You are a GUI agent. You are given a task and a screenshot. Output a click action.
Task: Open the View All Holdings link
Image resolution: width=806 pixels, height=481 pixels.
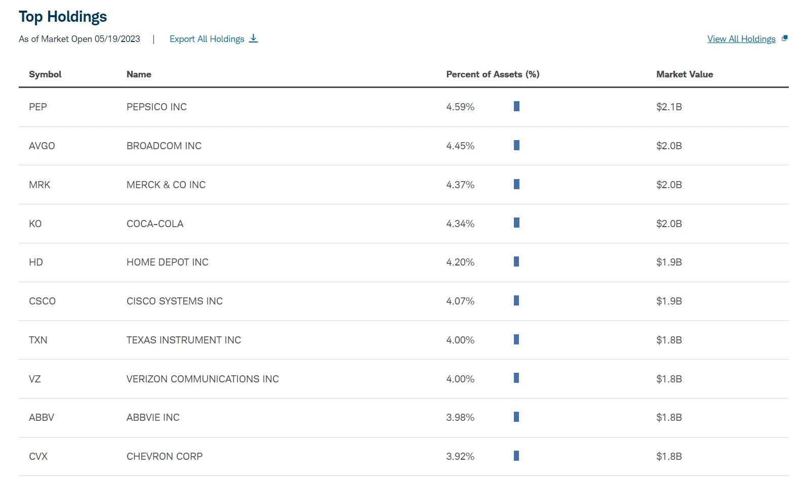point(741,39)
